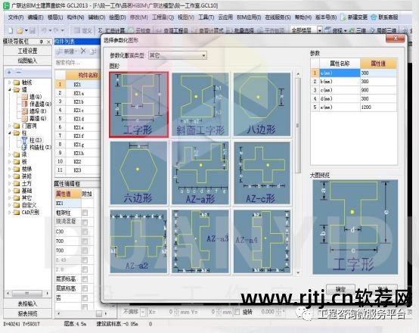Expand the CAD识别 tree folder
This screenshot has height=333, width=419.
[x=10, y=213]
